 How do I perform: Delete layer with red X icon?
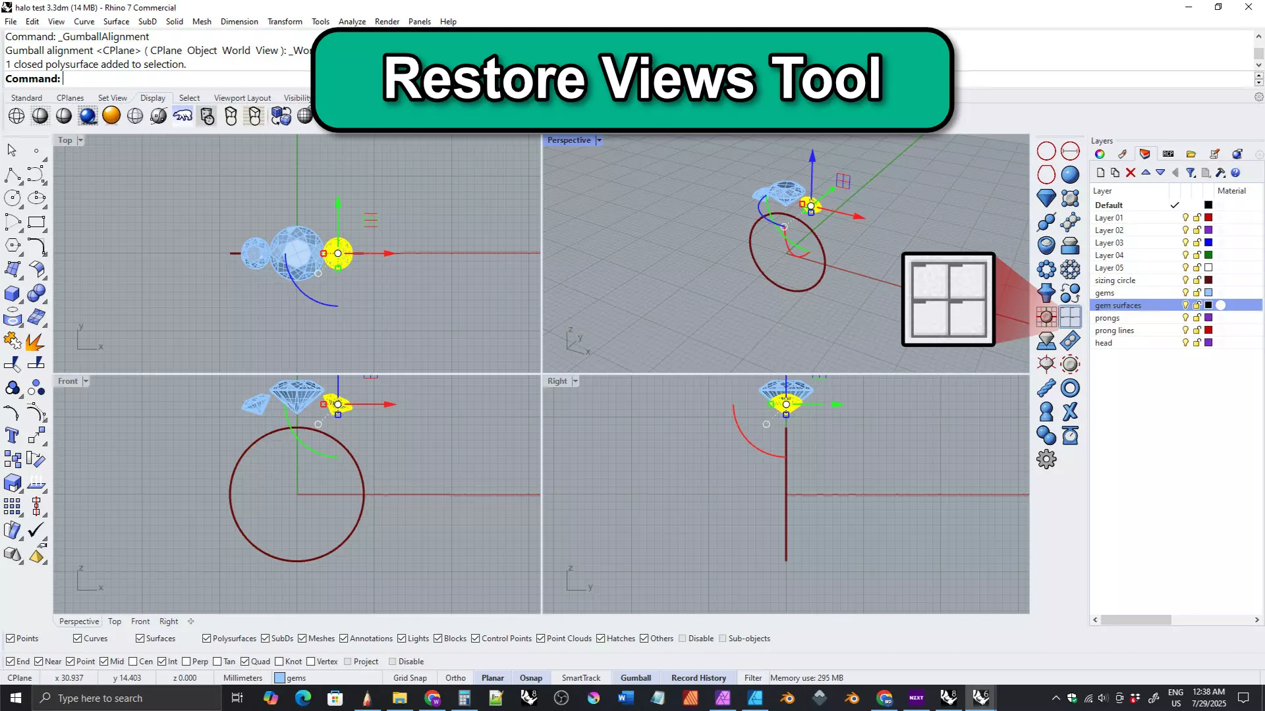coord(1131,172)
